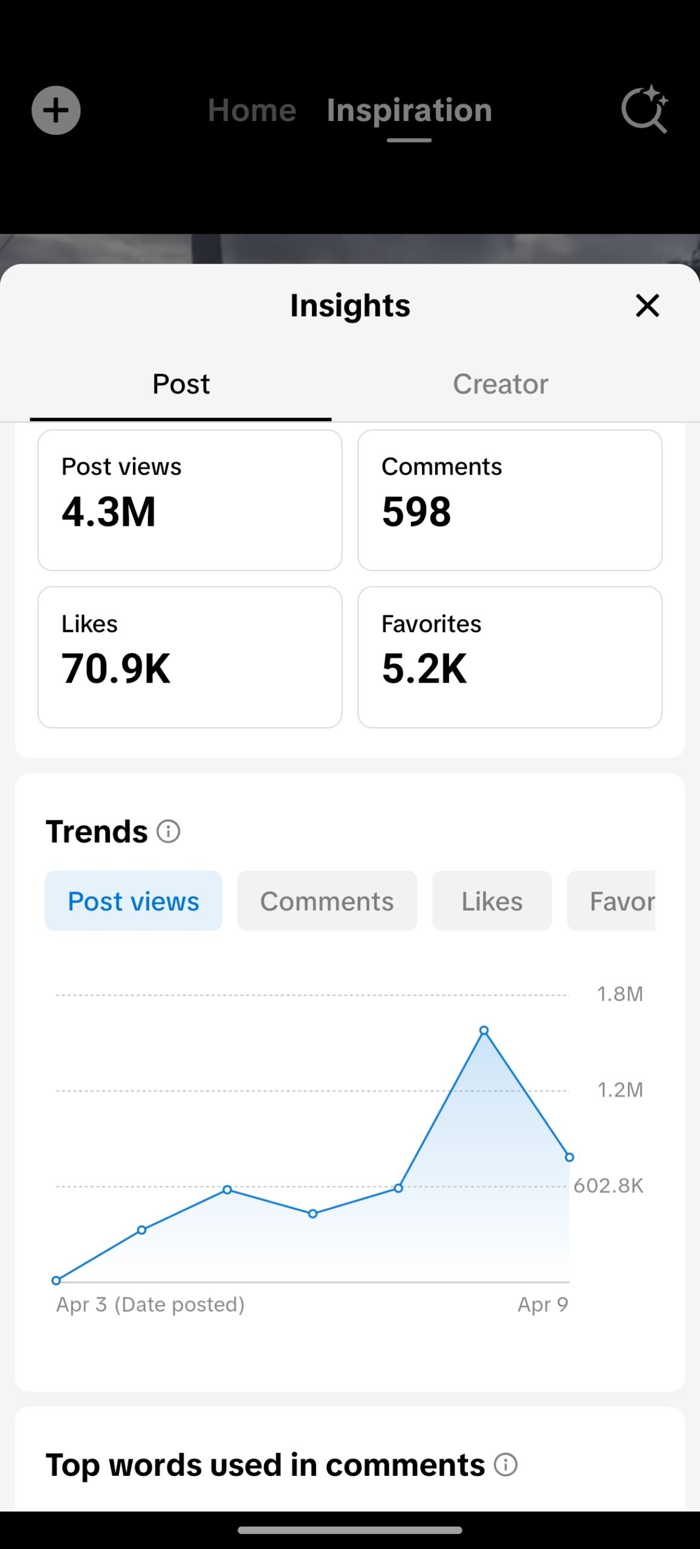Select the Inspiration tab
700x1549 pixels.
(x=409, y=110)
